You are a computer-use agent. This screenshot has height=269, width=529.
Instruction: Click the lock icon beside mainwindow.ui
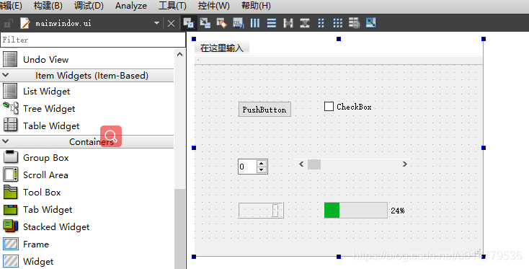tap(8, 23)
